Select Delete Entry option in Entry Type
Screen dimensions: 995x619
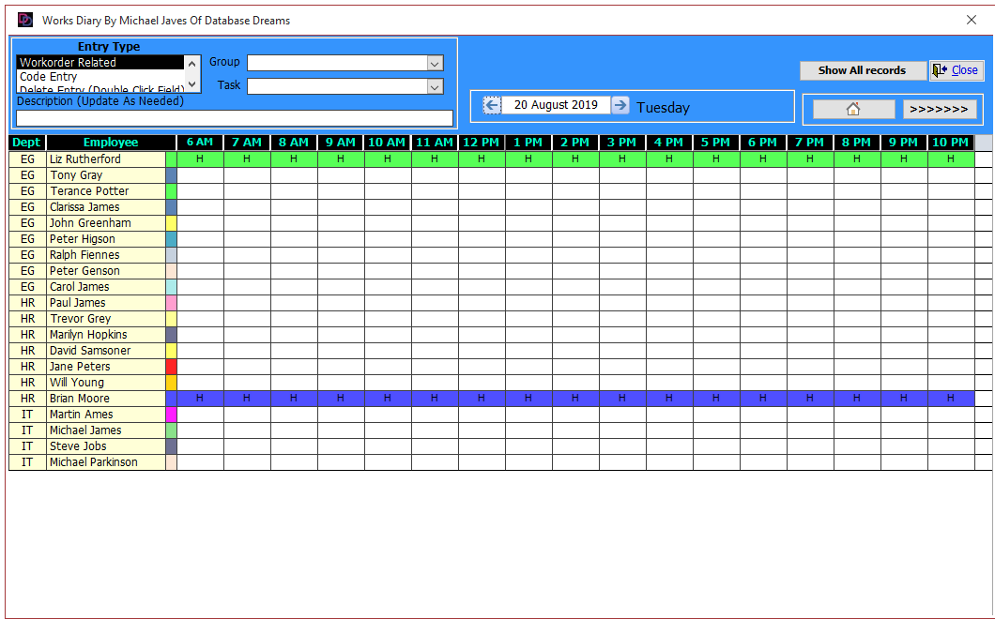pyautogui.click(x=99, y=89)
